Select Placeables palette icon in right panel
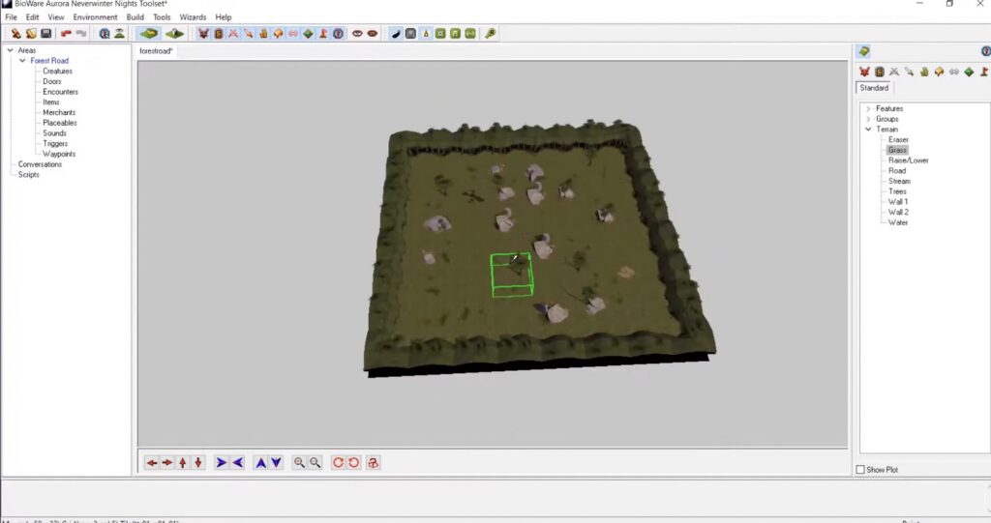The height and width of the screenshot is (523, 991). [939, 72]
